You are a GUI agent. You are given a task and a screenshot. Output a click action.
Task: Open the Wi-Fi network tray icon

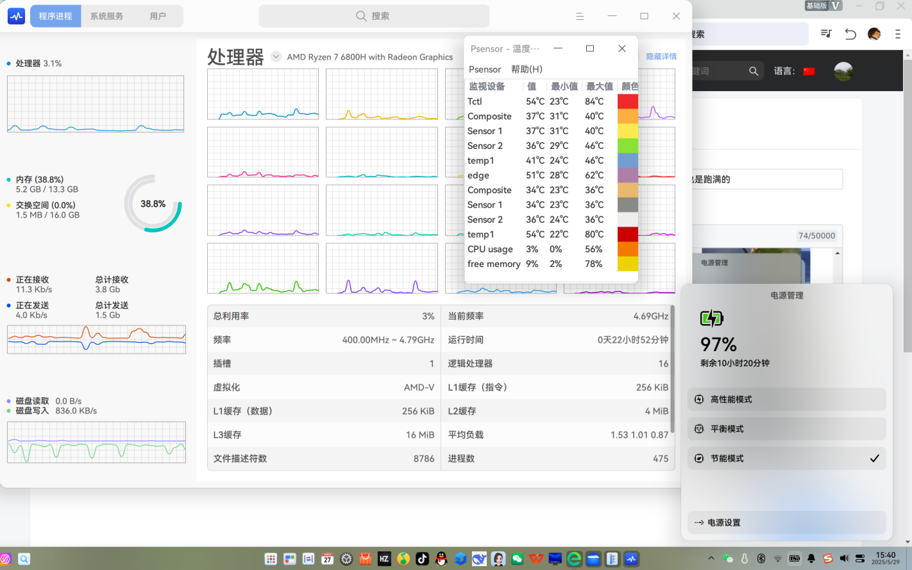click(x=778, y=558)
